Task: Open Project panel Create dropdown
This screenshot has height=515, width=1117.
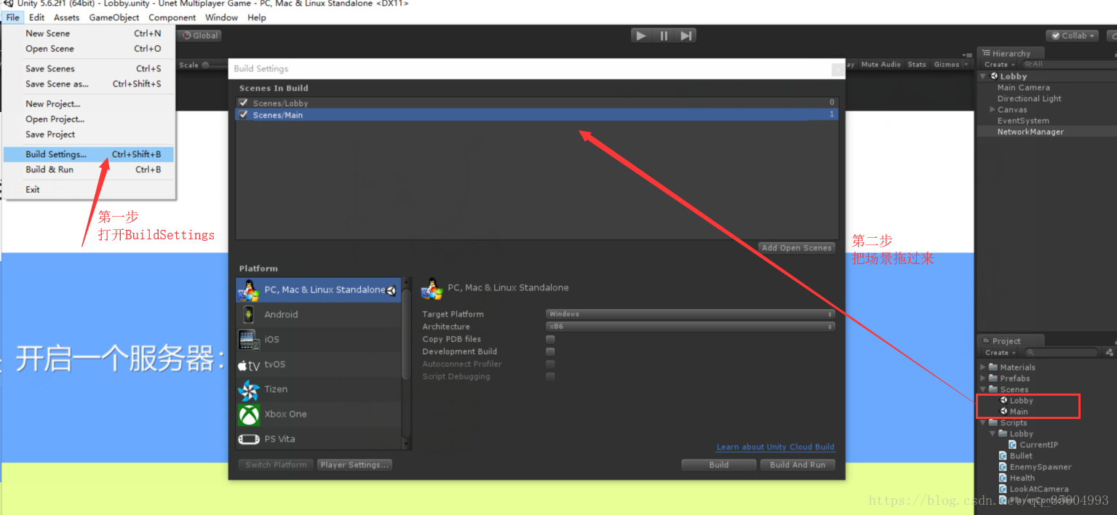Action: 1000,352
